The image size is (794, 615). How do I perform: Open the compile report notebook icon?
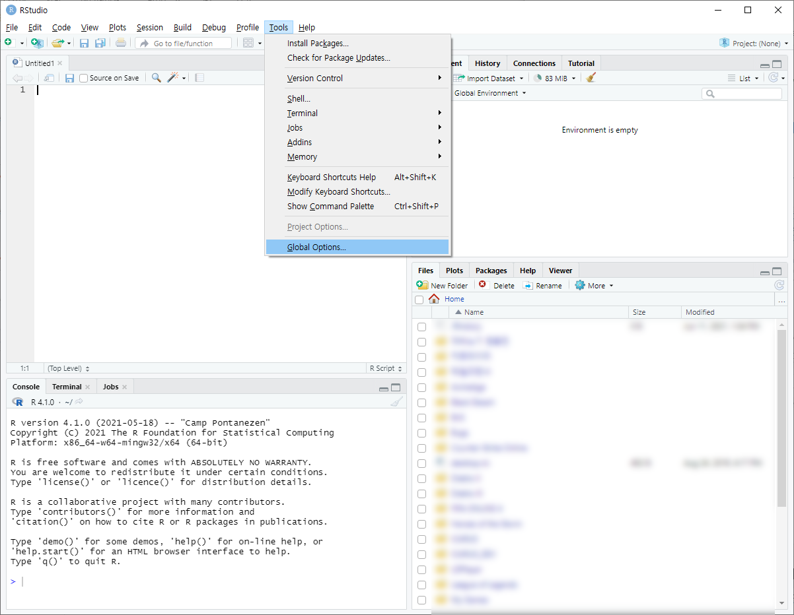(x=199, y=78)
